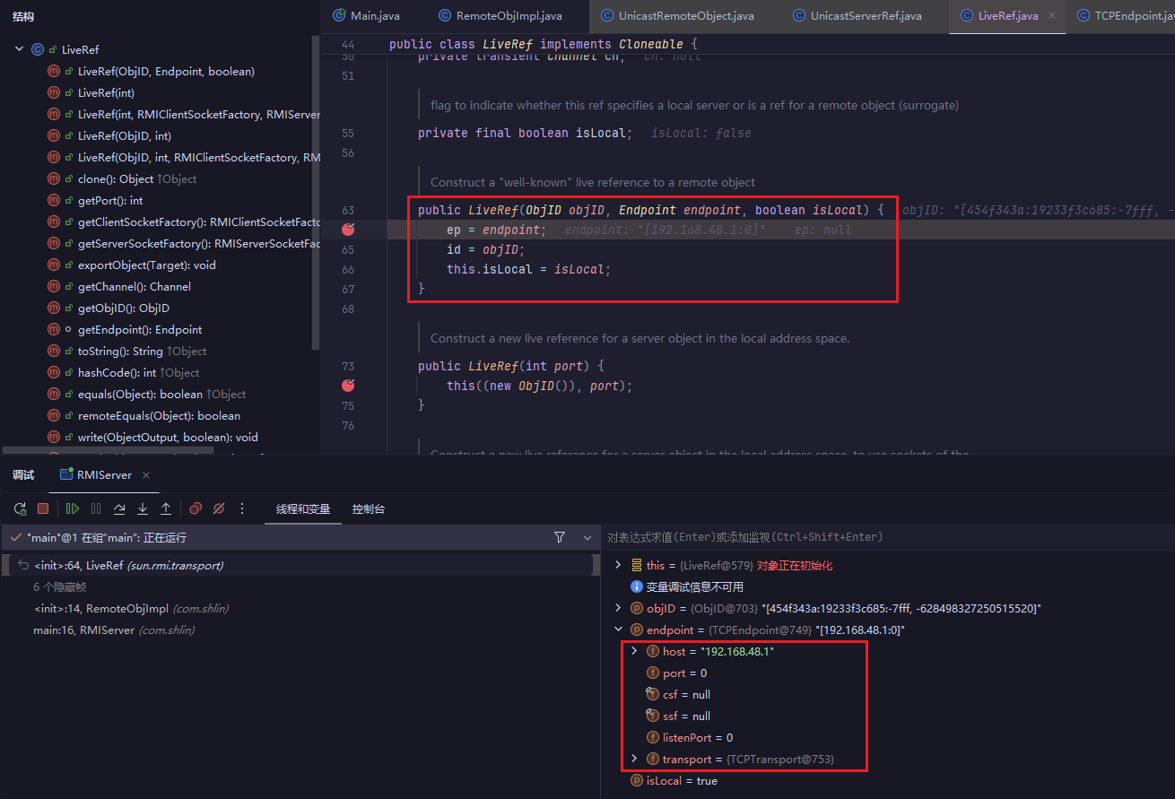Collapse the LiveRef class node
Viewport: 1175px width, 799px height.
tap(20, 49)
